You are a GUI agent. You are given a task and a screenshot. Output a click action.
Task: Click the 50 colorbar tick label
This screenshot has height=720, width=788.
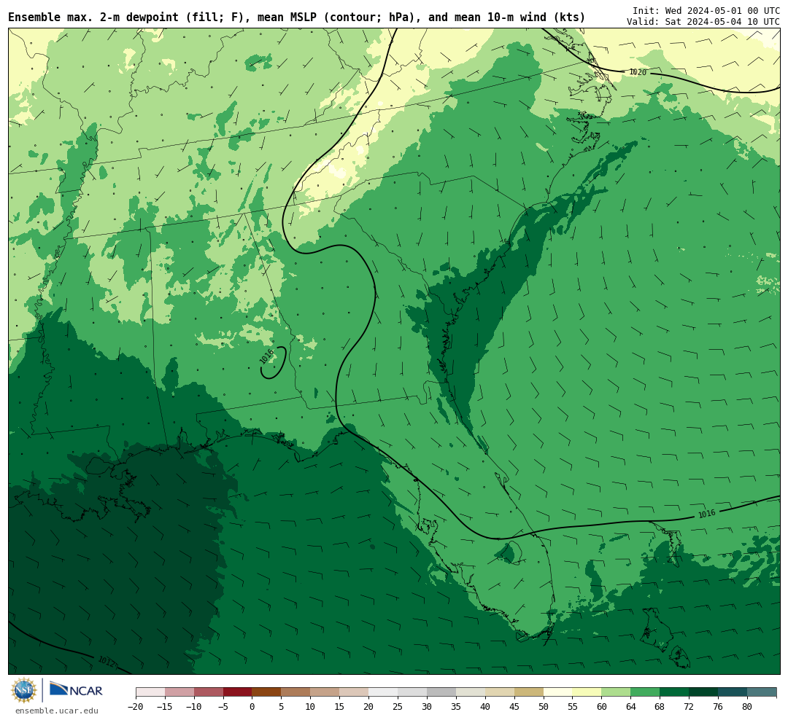pyautogui.click(x=544, y=707)
